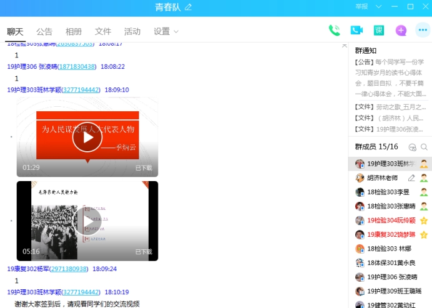Screen dimensions: 432x308
Task: Start a group voice call
Action: click(334, 31)
